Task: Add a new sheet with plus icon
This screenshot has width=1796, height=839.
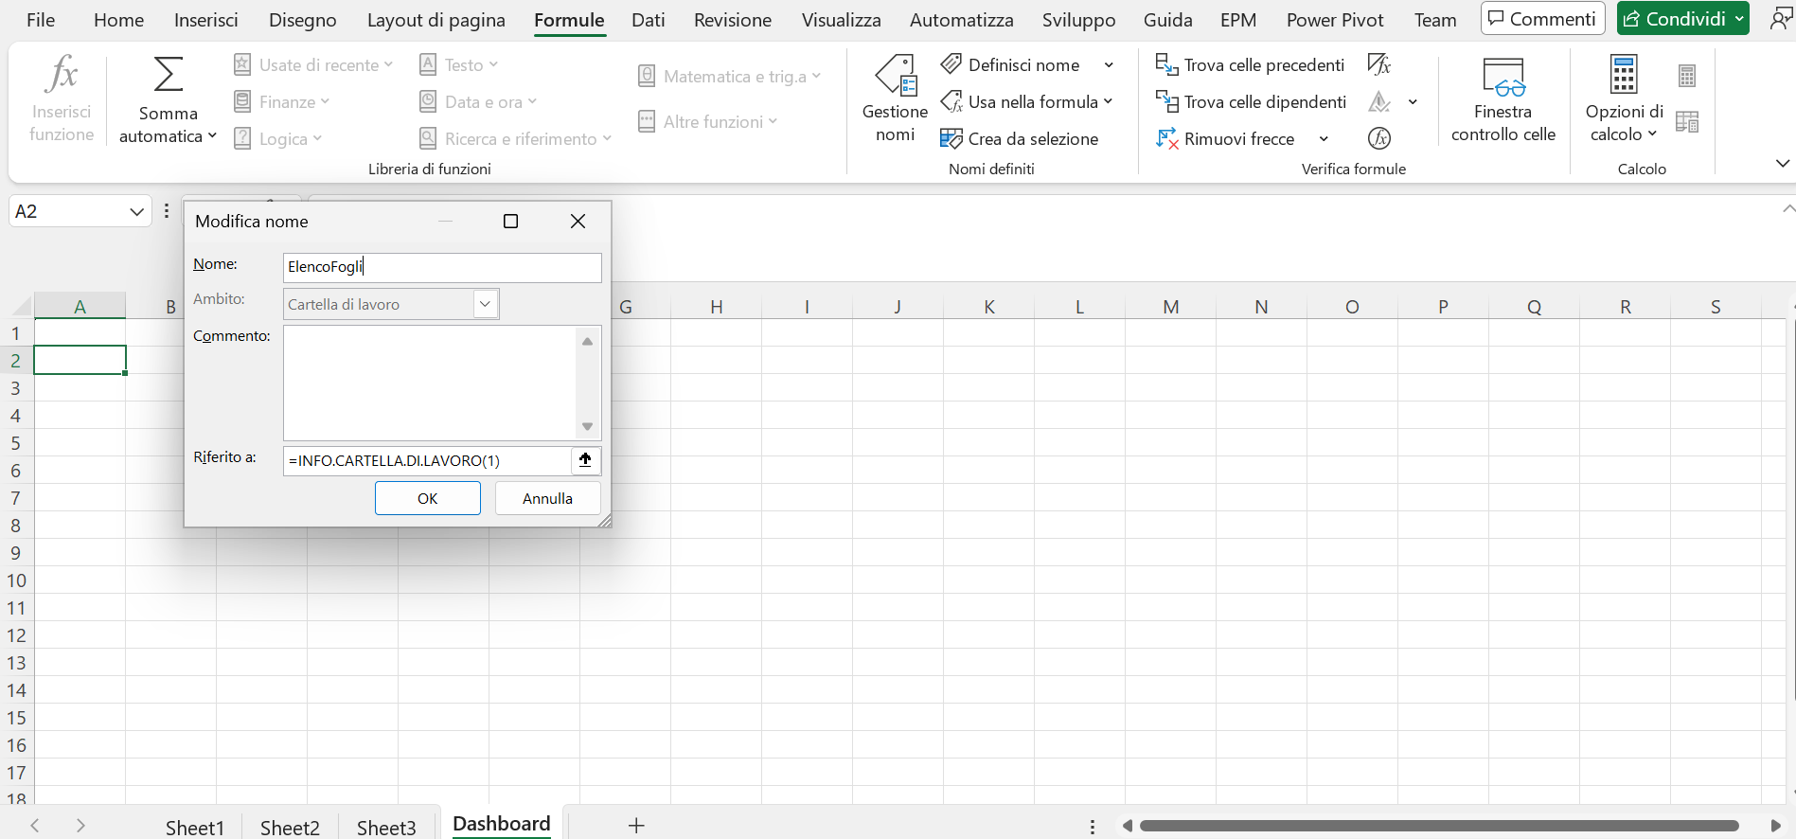Action: [x=636, y=826]
